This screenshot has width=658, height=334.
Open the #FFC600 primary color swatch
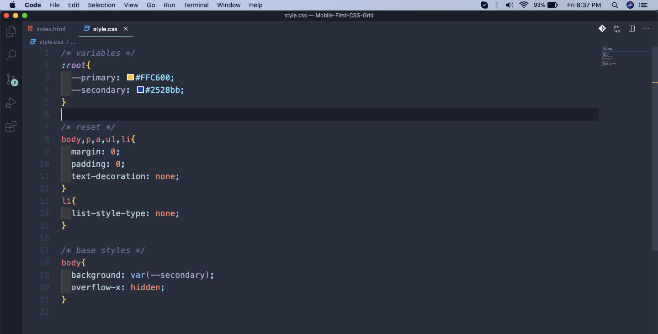pyautogui.click(x=130, y=77)
